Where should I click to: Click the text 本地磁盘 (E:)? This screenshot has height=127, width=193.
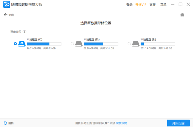148,39
